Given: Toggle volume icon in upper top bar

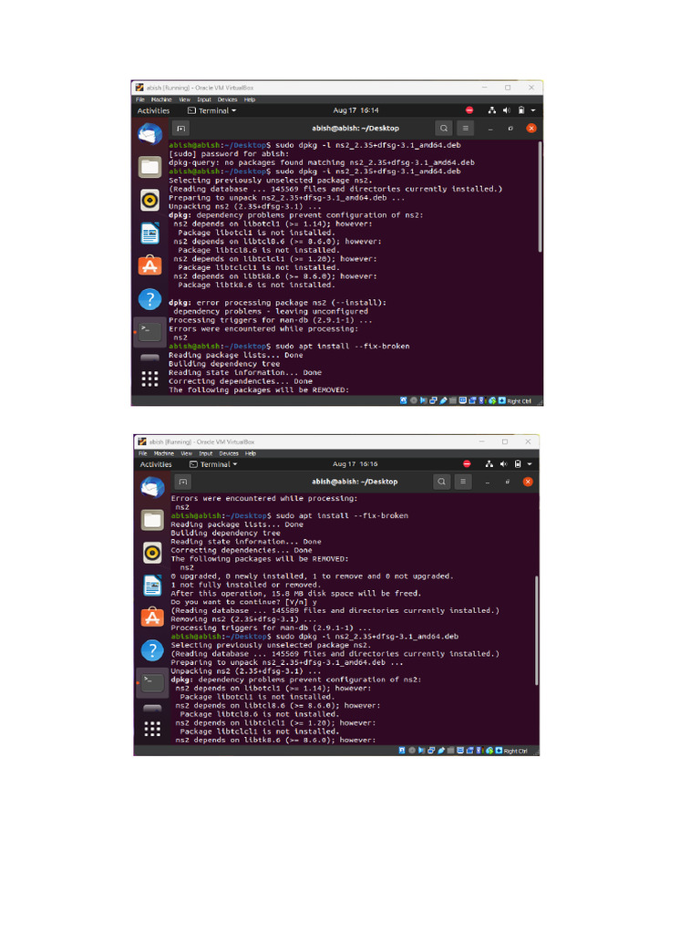Looking at the screenshot, I should (507, 110).
